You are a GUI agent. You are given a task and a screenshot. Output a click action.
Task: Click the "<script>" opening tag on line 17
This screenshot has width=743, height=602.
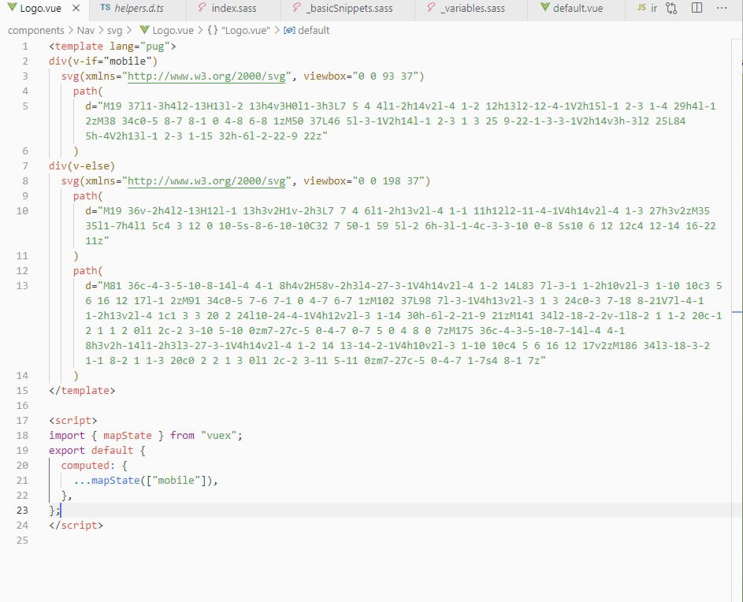73,421
